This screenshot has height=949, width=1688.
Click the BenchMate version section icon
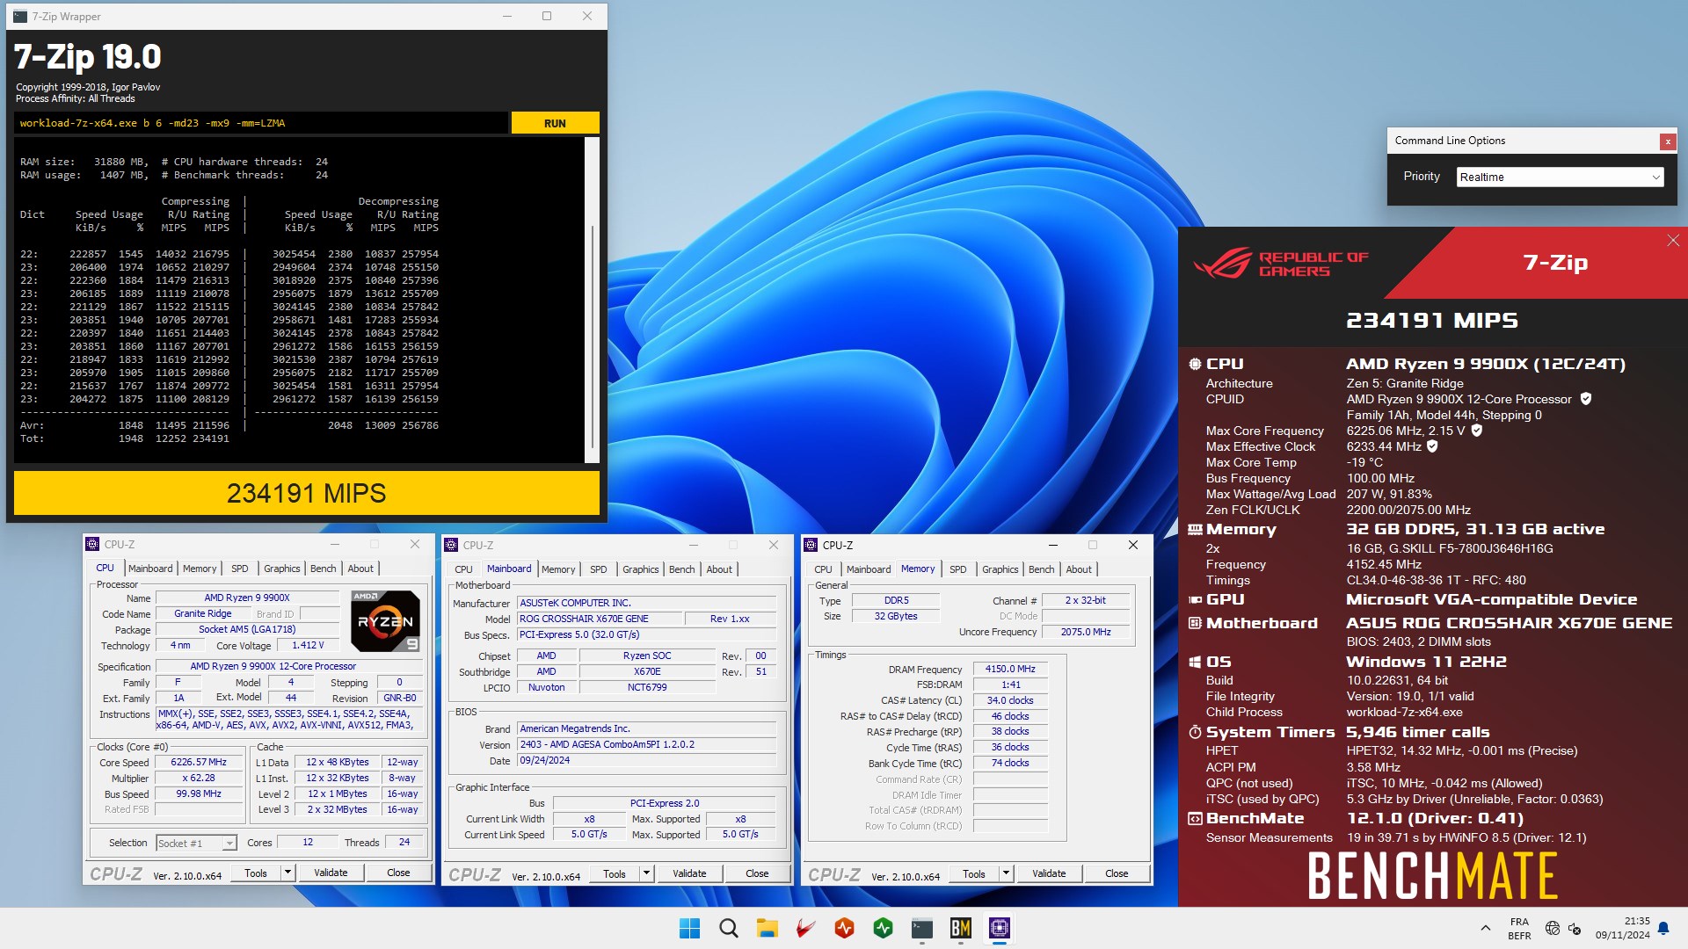click(x=1195, y=818)
